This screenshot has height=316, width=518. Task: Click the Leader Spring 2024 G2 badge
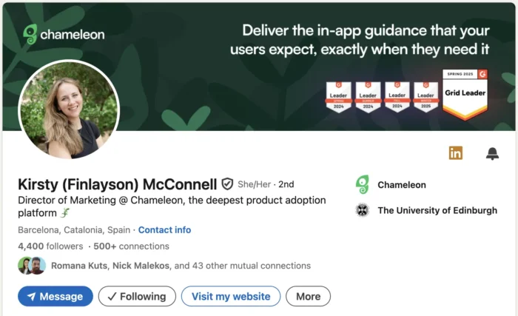(x=339, y=97)
